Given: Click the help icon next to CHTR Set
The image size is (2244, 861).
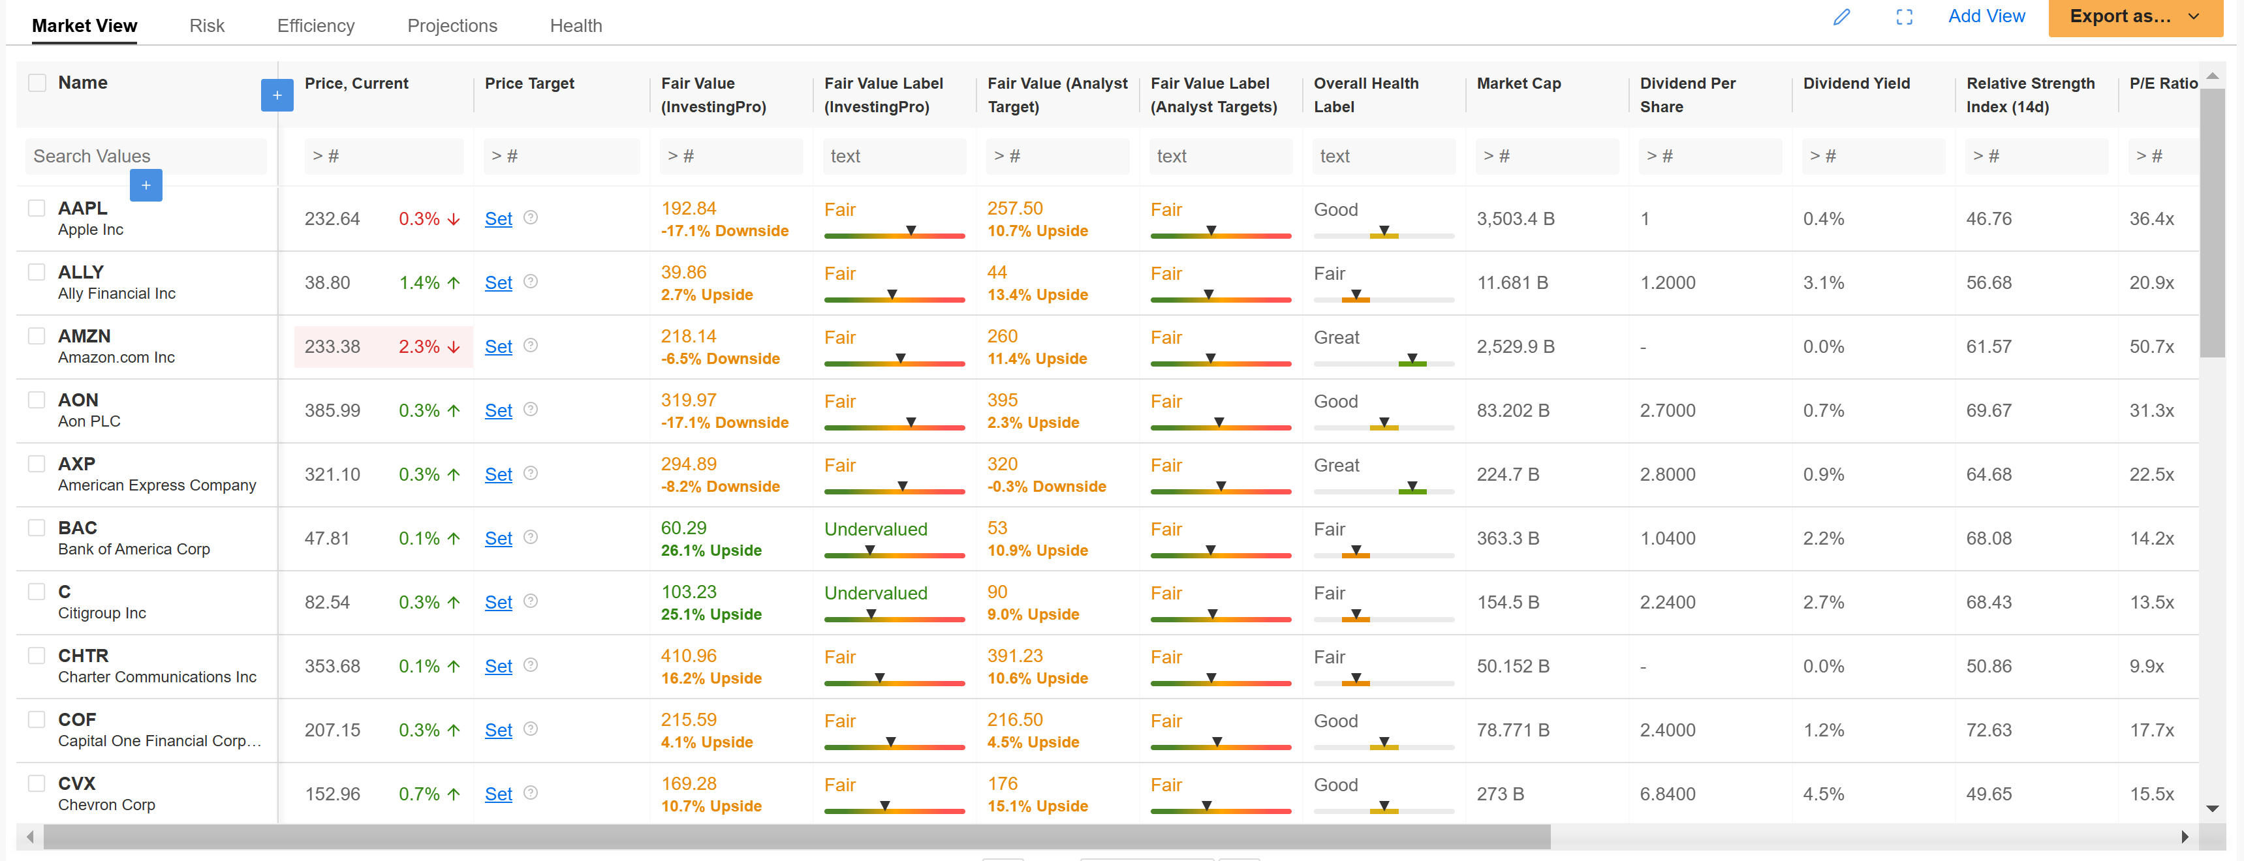Looking at the screenshot, I should tap(531, 665).
